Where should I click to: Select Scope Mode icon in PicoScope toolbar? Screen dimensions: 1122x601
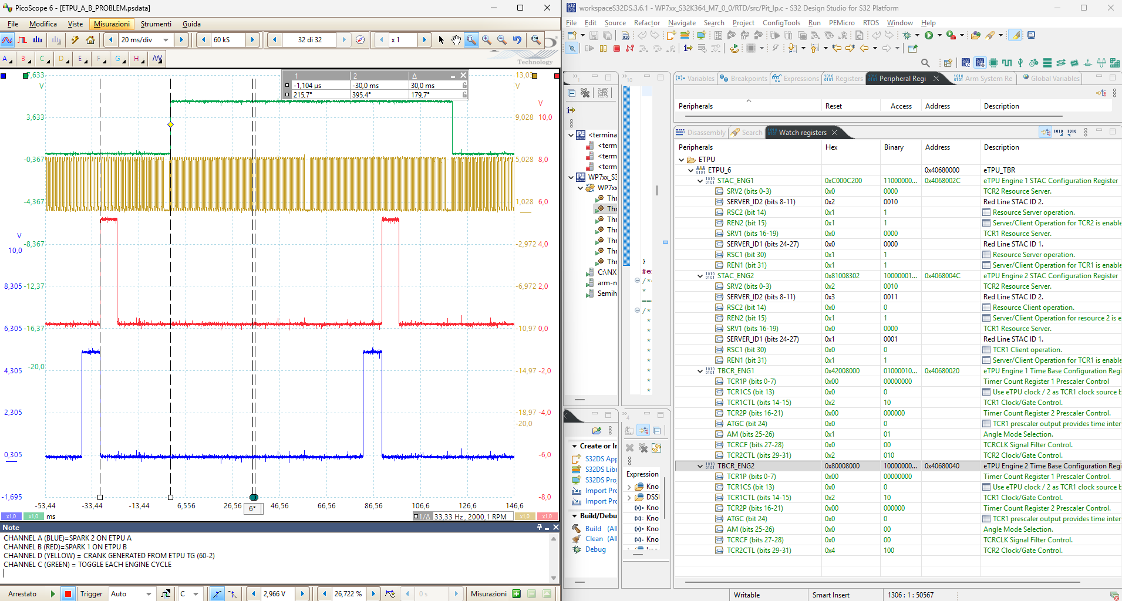pyautogui.click(x=7, y=40)
